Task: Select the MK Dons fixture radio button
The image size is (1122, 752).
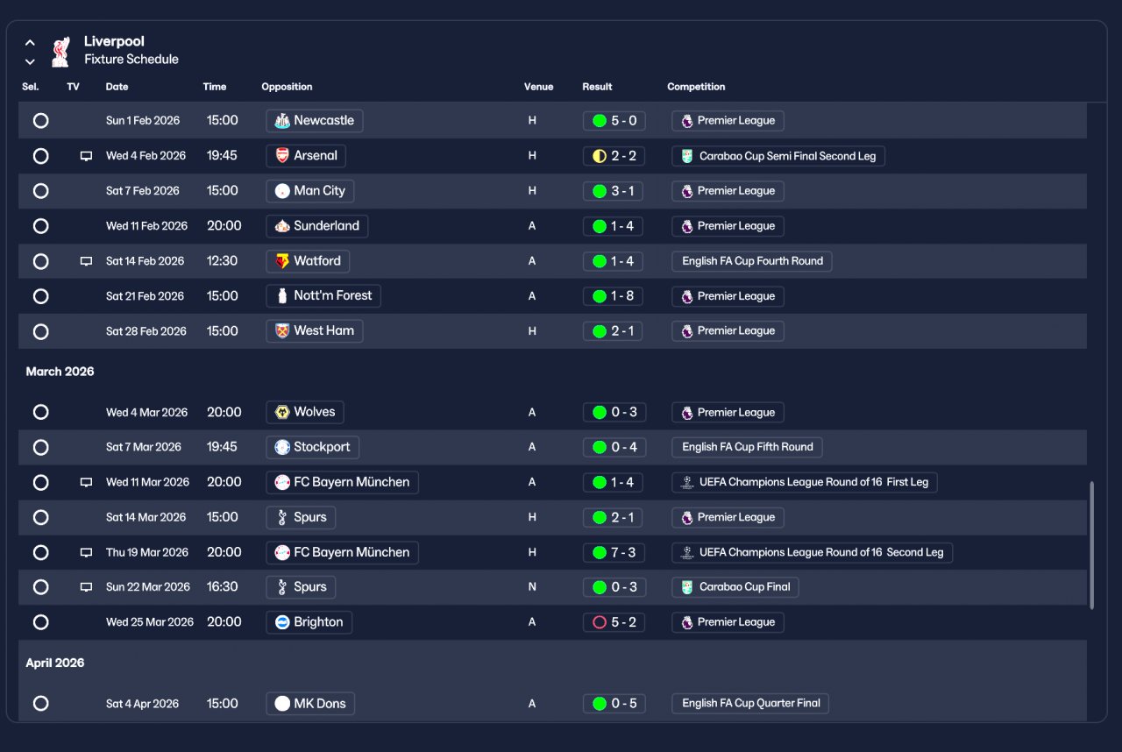Action: coord(40,703)
